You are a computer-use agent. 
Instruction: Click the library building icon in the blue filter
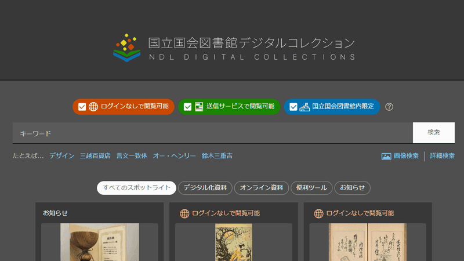pyautogui.click(x=304, y=107)
